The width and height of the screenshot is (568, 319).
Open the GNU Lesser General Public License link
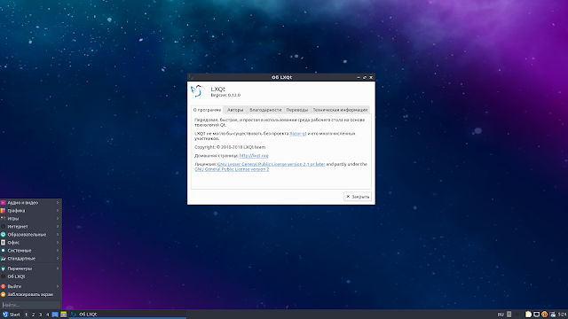point(271,164)
